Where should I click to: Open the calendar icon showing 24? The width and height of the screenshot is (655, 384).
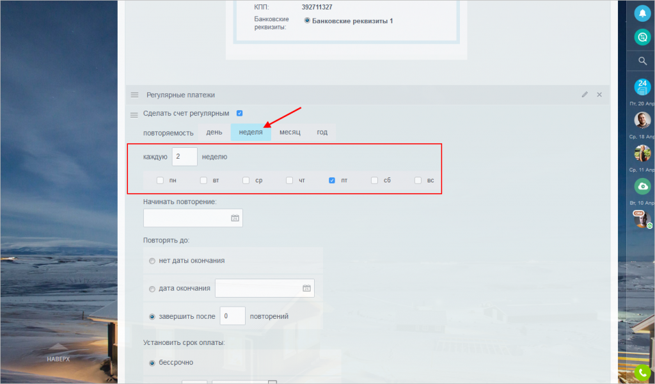click(642, 87)
